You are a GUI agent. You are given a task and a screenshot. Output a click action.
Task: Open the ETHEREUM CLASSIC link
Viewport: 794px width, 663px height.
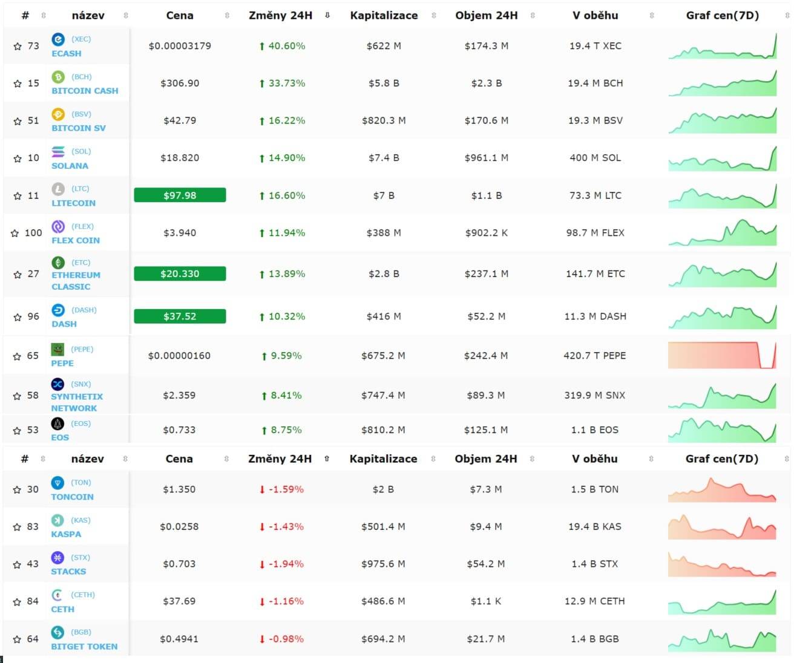pyautogui.click(x=76, y=281)
